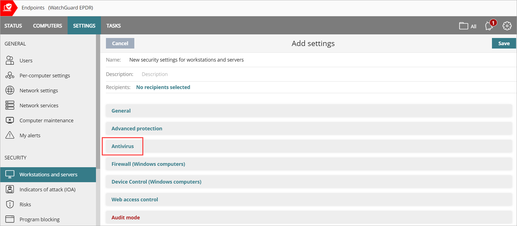Image resolution: width=517 pixels, height=226 pixels.
Task: Click the WatchGuard Endpoints logo icon
Action: [8, 8]
